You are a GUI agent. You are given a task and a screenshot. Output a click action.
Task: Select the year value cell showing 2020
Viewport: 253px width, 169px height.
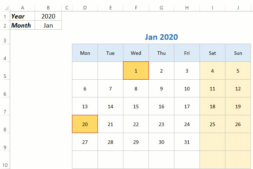coord(48,16)
